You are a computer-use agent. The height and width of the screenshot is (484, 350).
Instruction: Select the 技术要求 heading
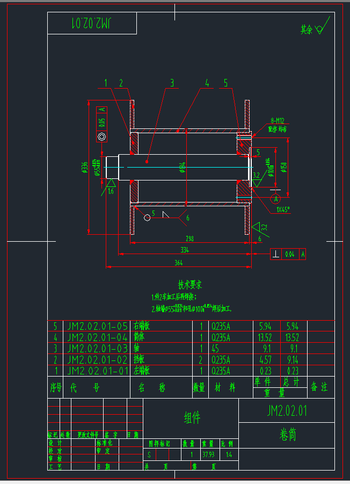[x=190, y=285]
